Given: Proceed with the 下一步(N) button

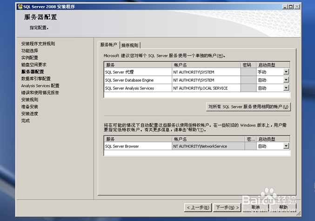Looking at the screenshot, I should click(x=227, y=208).
